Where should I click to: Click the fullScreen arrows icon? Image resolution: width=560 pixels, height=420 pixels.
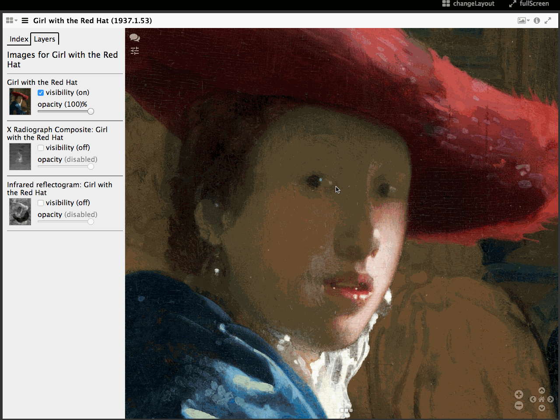(x=513, y=3)
